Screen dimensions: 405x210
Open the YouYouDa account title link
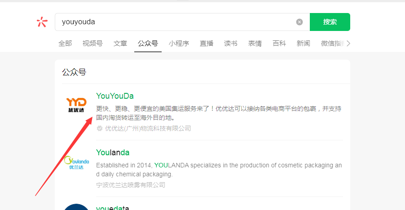114,96
